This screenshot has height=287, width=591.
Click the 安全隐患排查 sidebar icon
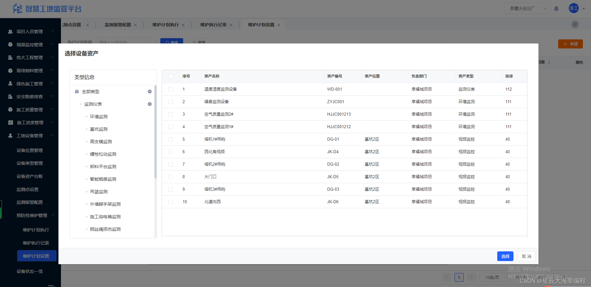(10, 97)
